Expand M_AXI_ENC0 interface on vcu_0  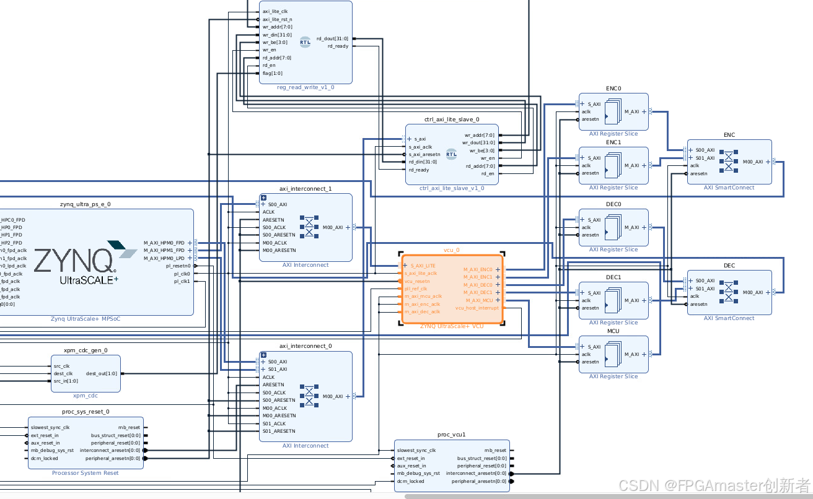[x=498, y=269]
